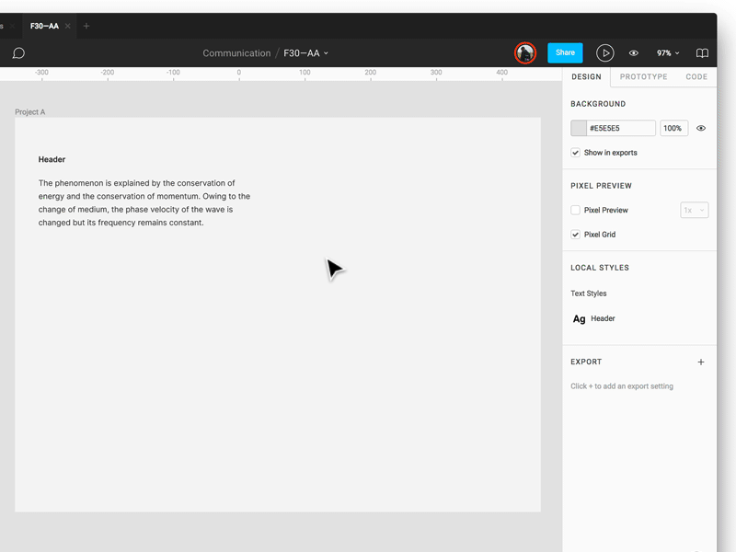Toggle background visibility eye icon
This screenshot has width=736, height=552.
701,129
